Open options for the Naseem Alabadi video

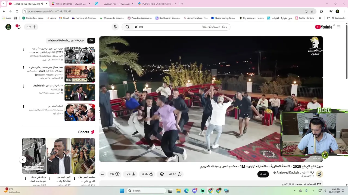[x=23, y=68]
